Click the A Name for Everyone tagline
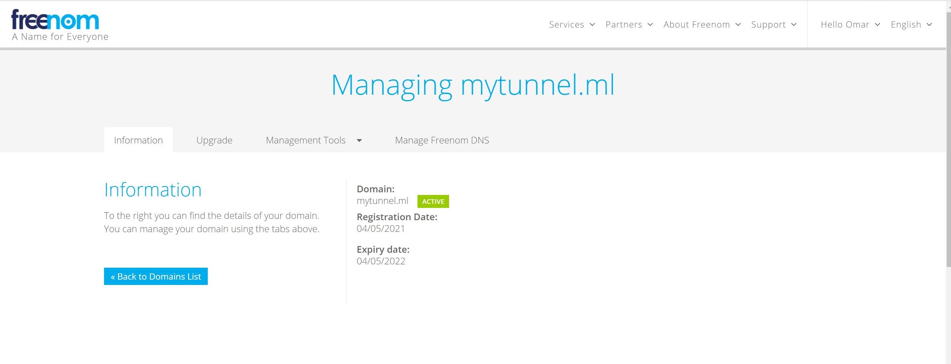 coord(60,37)
